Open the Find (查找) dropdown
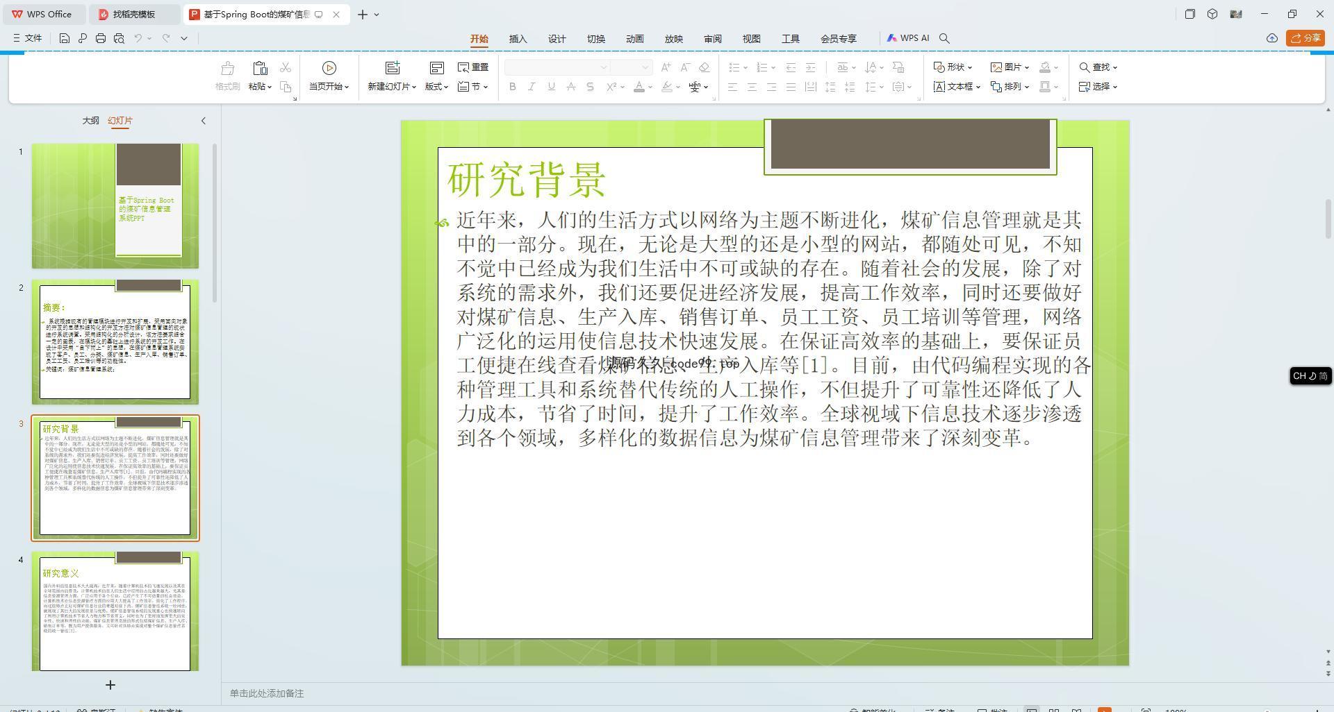The width and height of the screenshot is (1334, 712). click(x=1098, y=67)
